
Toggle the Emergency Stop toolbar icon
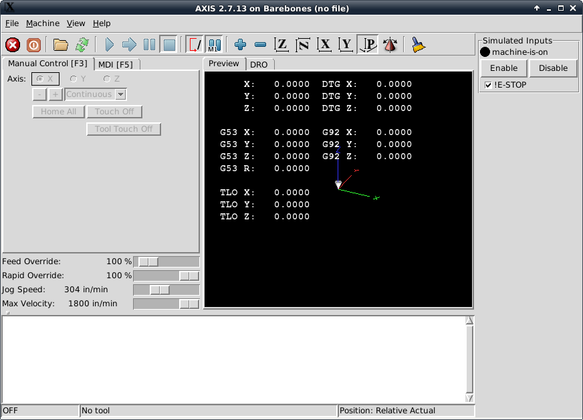point(13,45)
